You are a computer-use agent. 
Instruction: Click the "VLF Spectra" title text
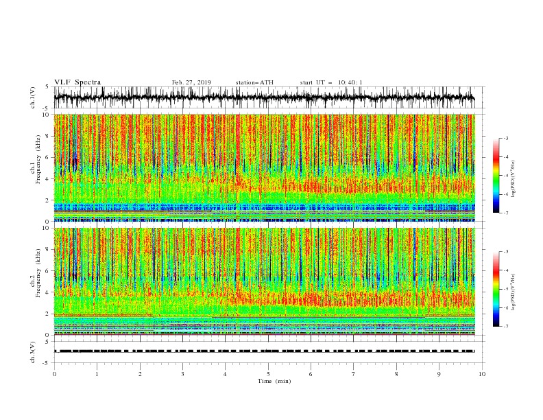pyautogui.click(x=77, y=82)
